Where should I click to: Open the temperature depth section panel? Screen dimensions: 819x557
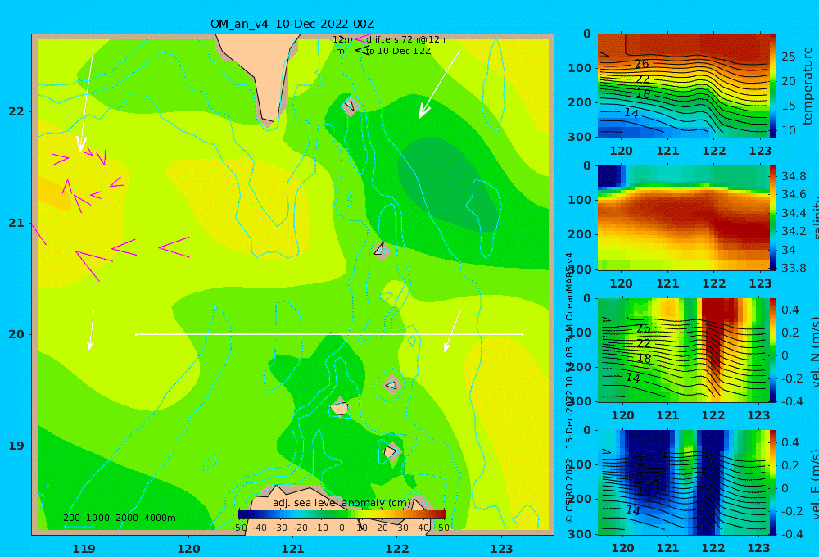click(682, 86)
